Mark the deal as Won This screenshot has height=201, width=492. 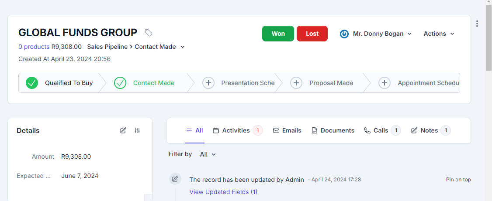tap(278, 34)
